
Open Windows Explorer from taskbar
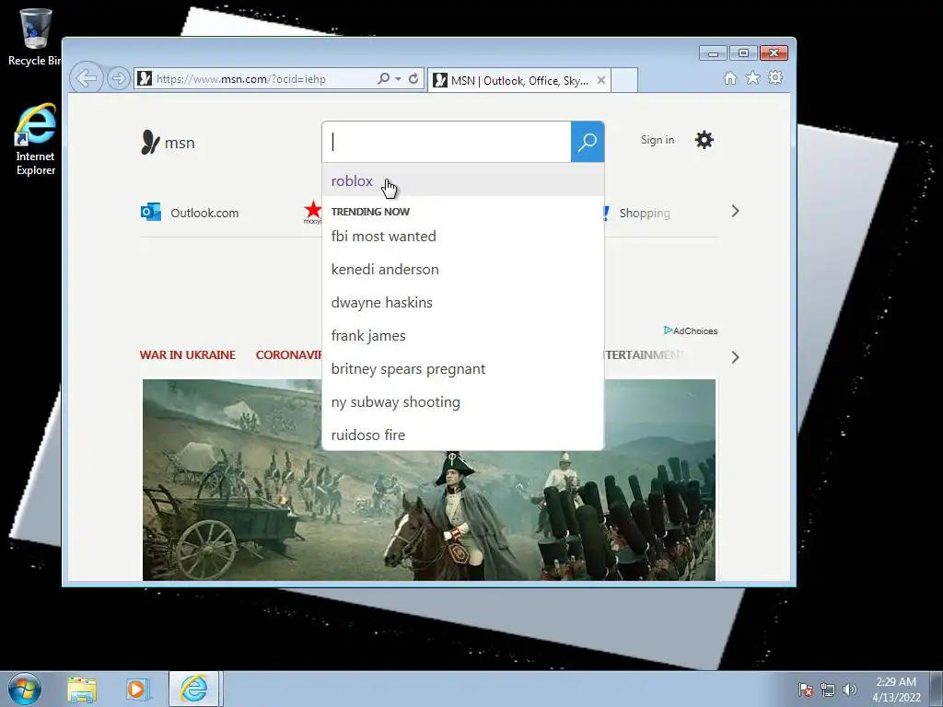pos(82,690)
